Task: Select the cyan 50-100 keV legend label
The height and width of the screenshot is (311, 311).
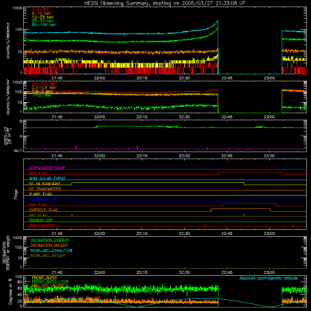Action: (44, 25)
